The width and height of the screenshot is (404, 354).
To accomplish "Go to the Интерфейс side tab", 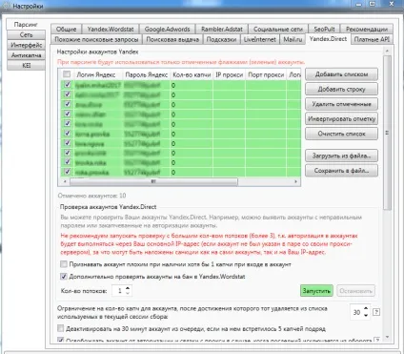I will [26, 45].
